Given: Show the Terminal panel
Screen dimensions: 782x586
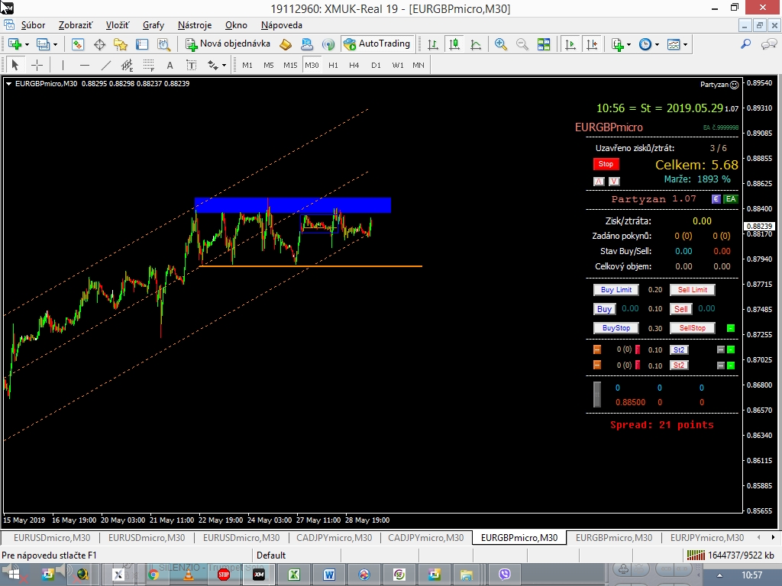Looking at the screenshot, I should (142, 44).
